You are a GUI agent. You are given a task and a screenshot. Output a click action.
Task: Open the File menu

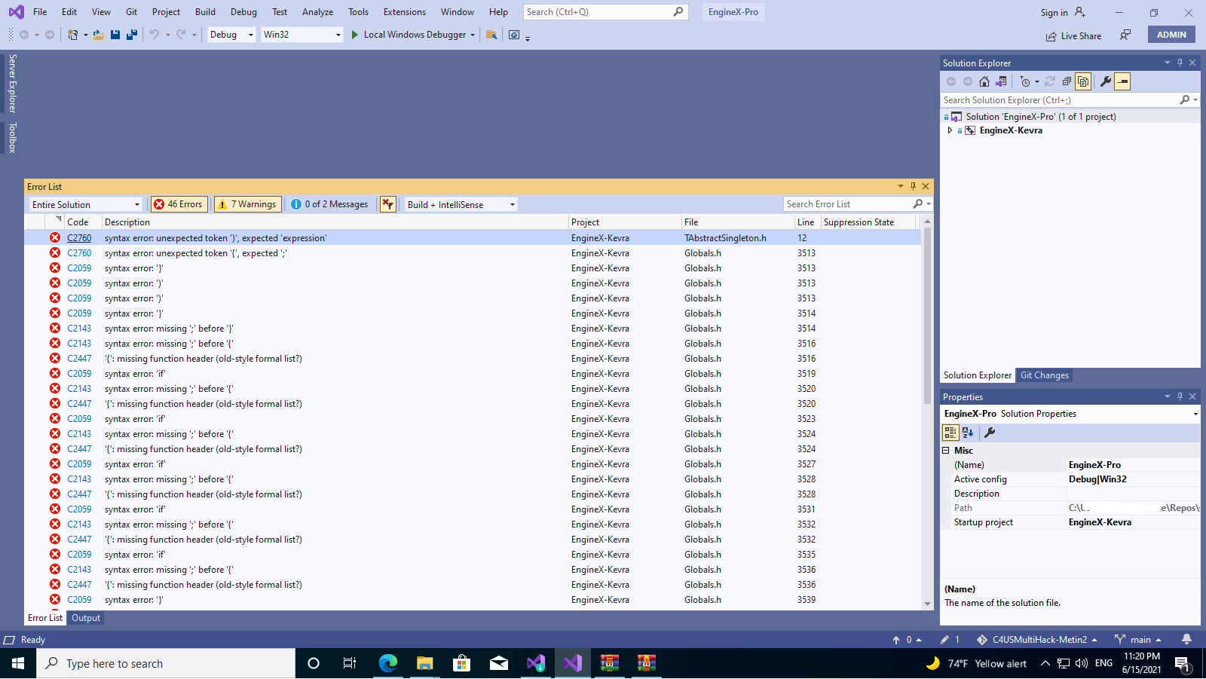pos(40,12)
